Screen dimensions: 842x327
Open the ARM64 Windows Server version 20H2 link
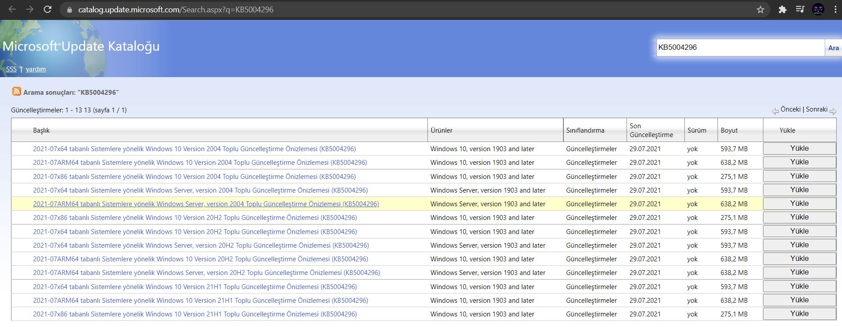tap(207, 273)
